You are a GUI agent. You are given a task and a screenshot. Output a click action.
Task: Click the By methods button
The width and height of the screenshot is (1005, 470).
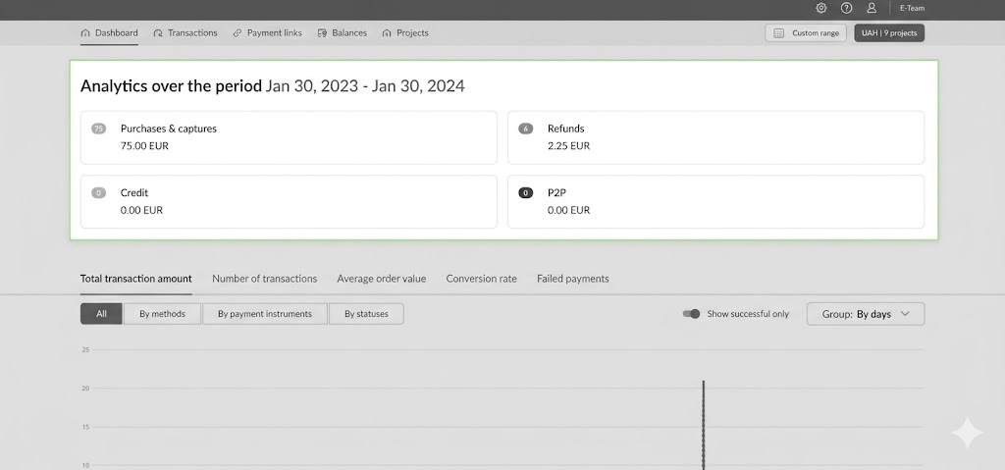coord(162,314)
